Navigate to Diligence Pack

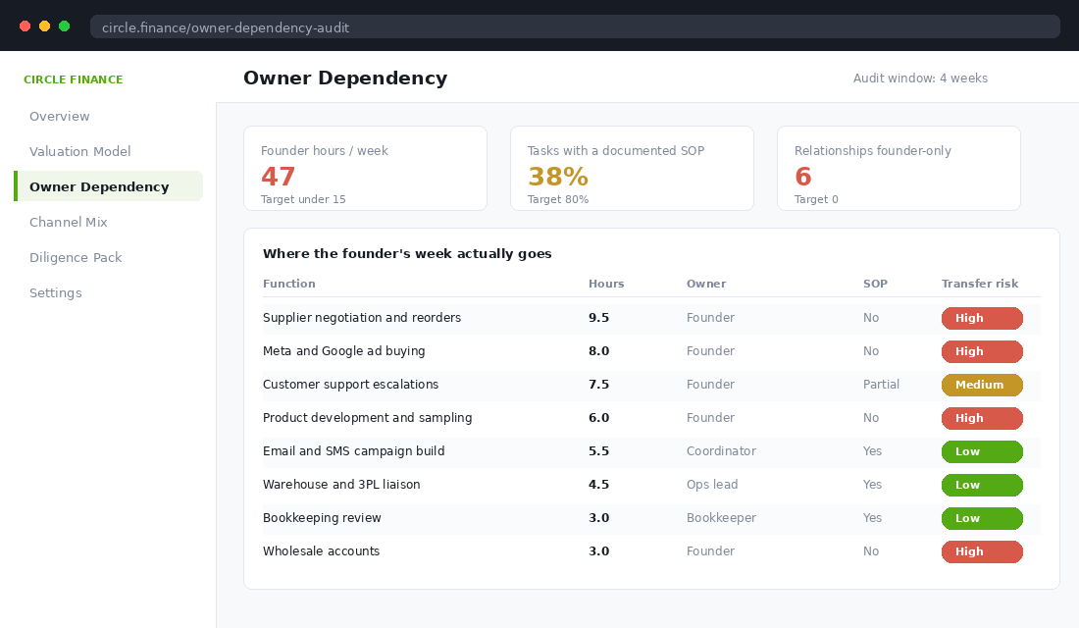coord(76,257)
